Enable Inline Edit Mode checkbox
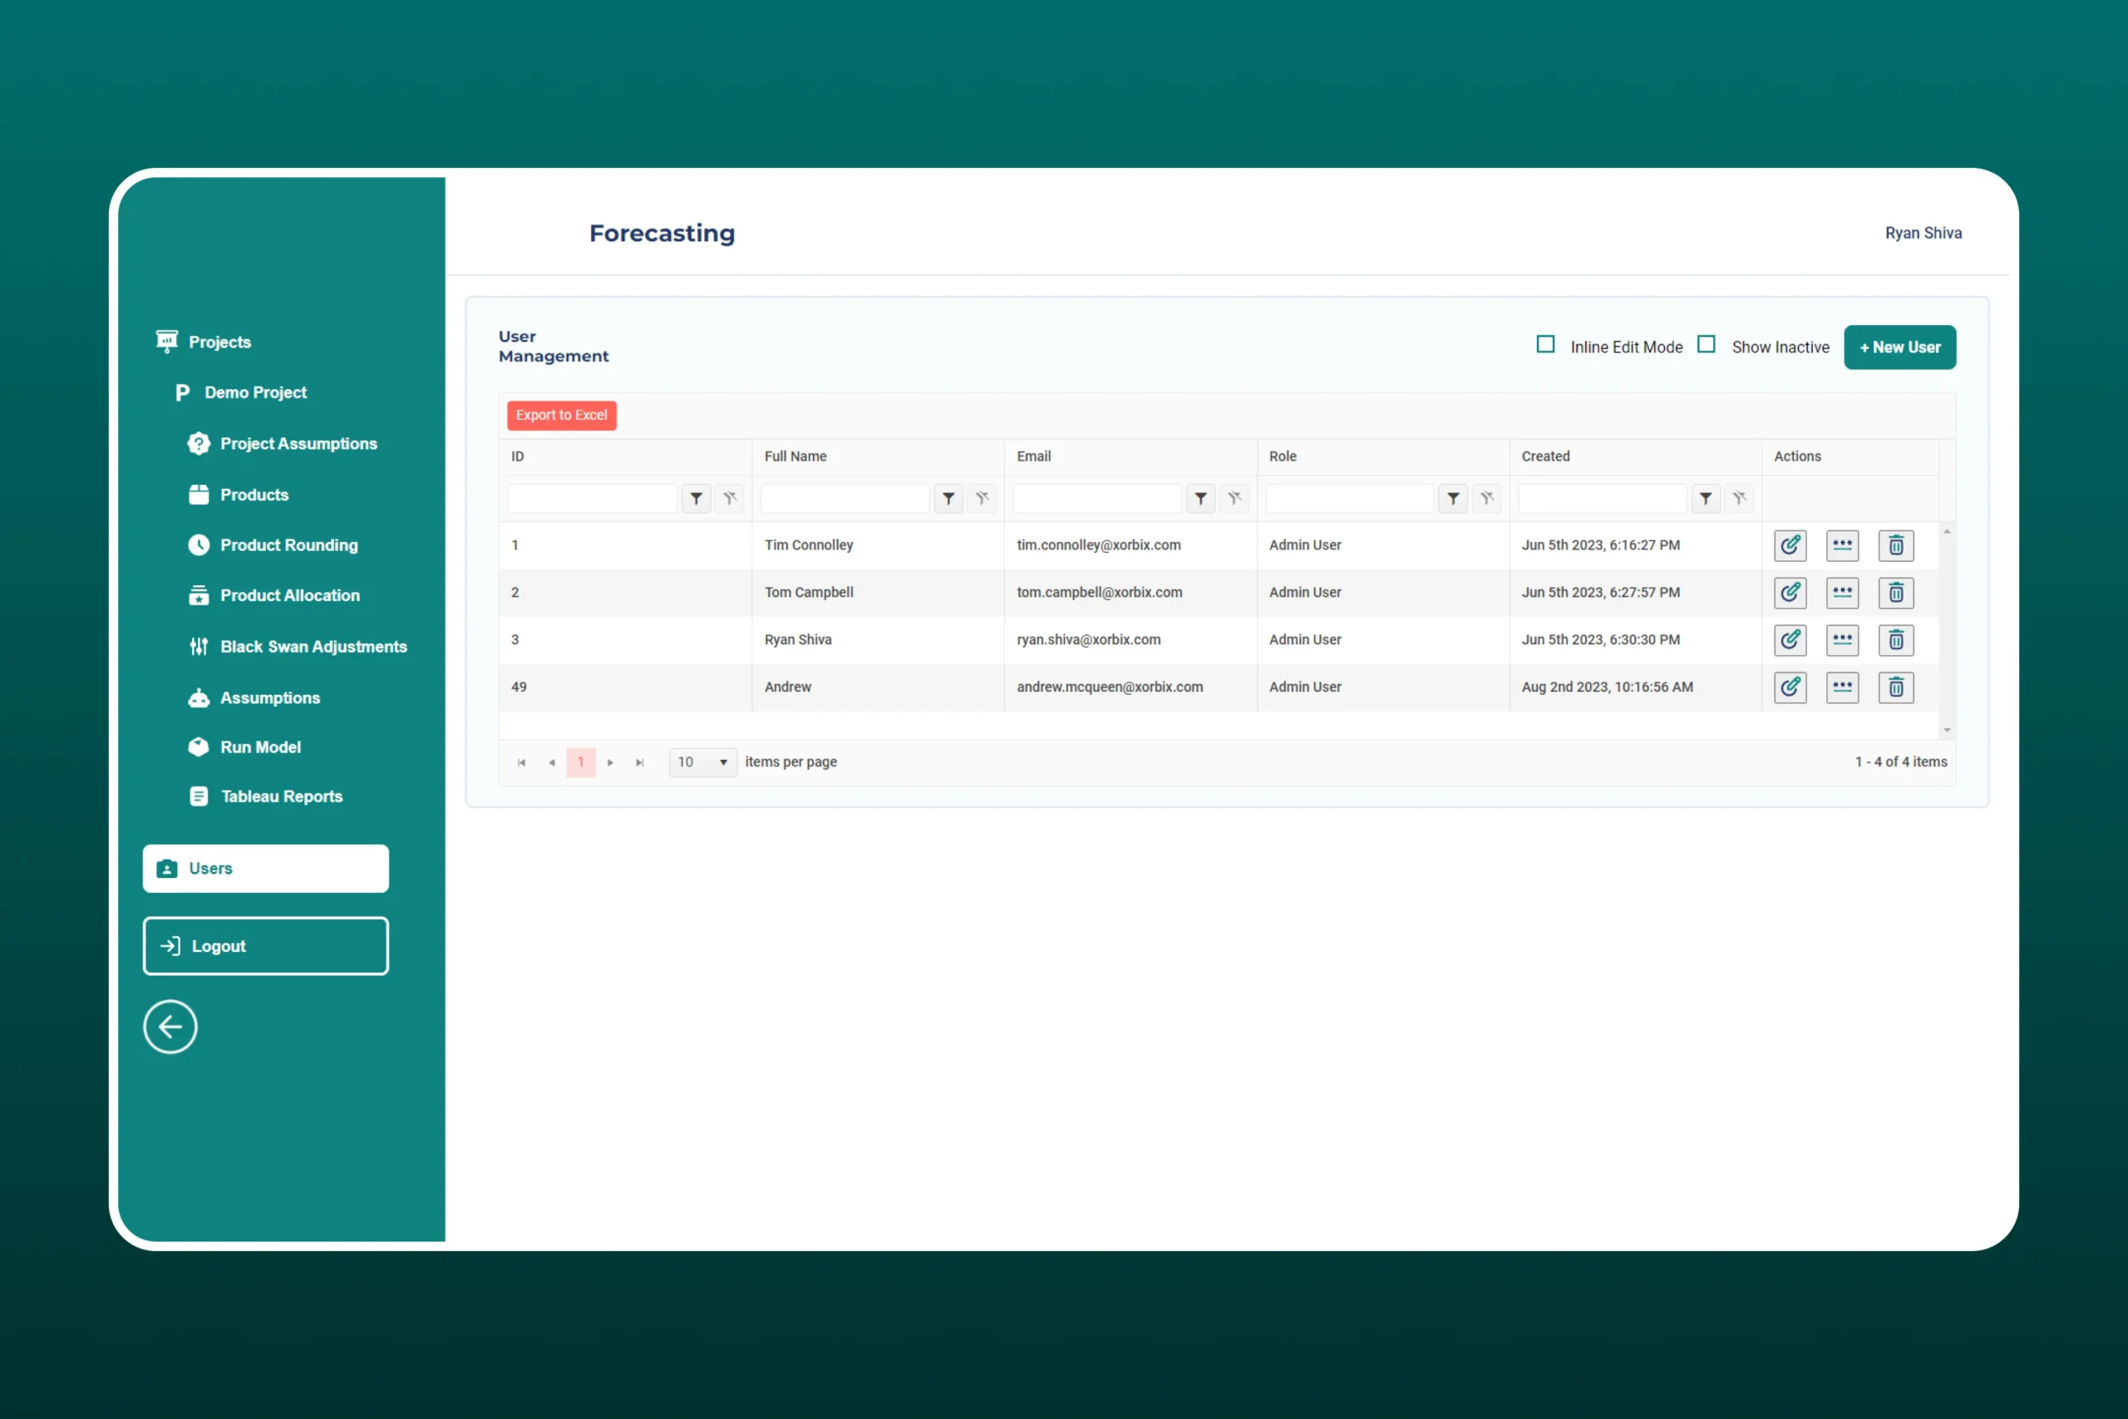Screen dimensions: 2128x1419 (1545, 345)
